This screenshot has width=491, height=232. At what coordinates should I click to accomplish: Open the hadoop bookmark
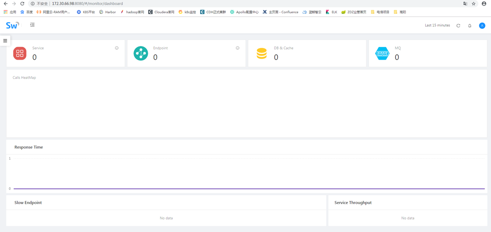click(132, 12)
